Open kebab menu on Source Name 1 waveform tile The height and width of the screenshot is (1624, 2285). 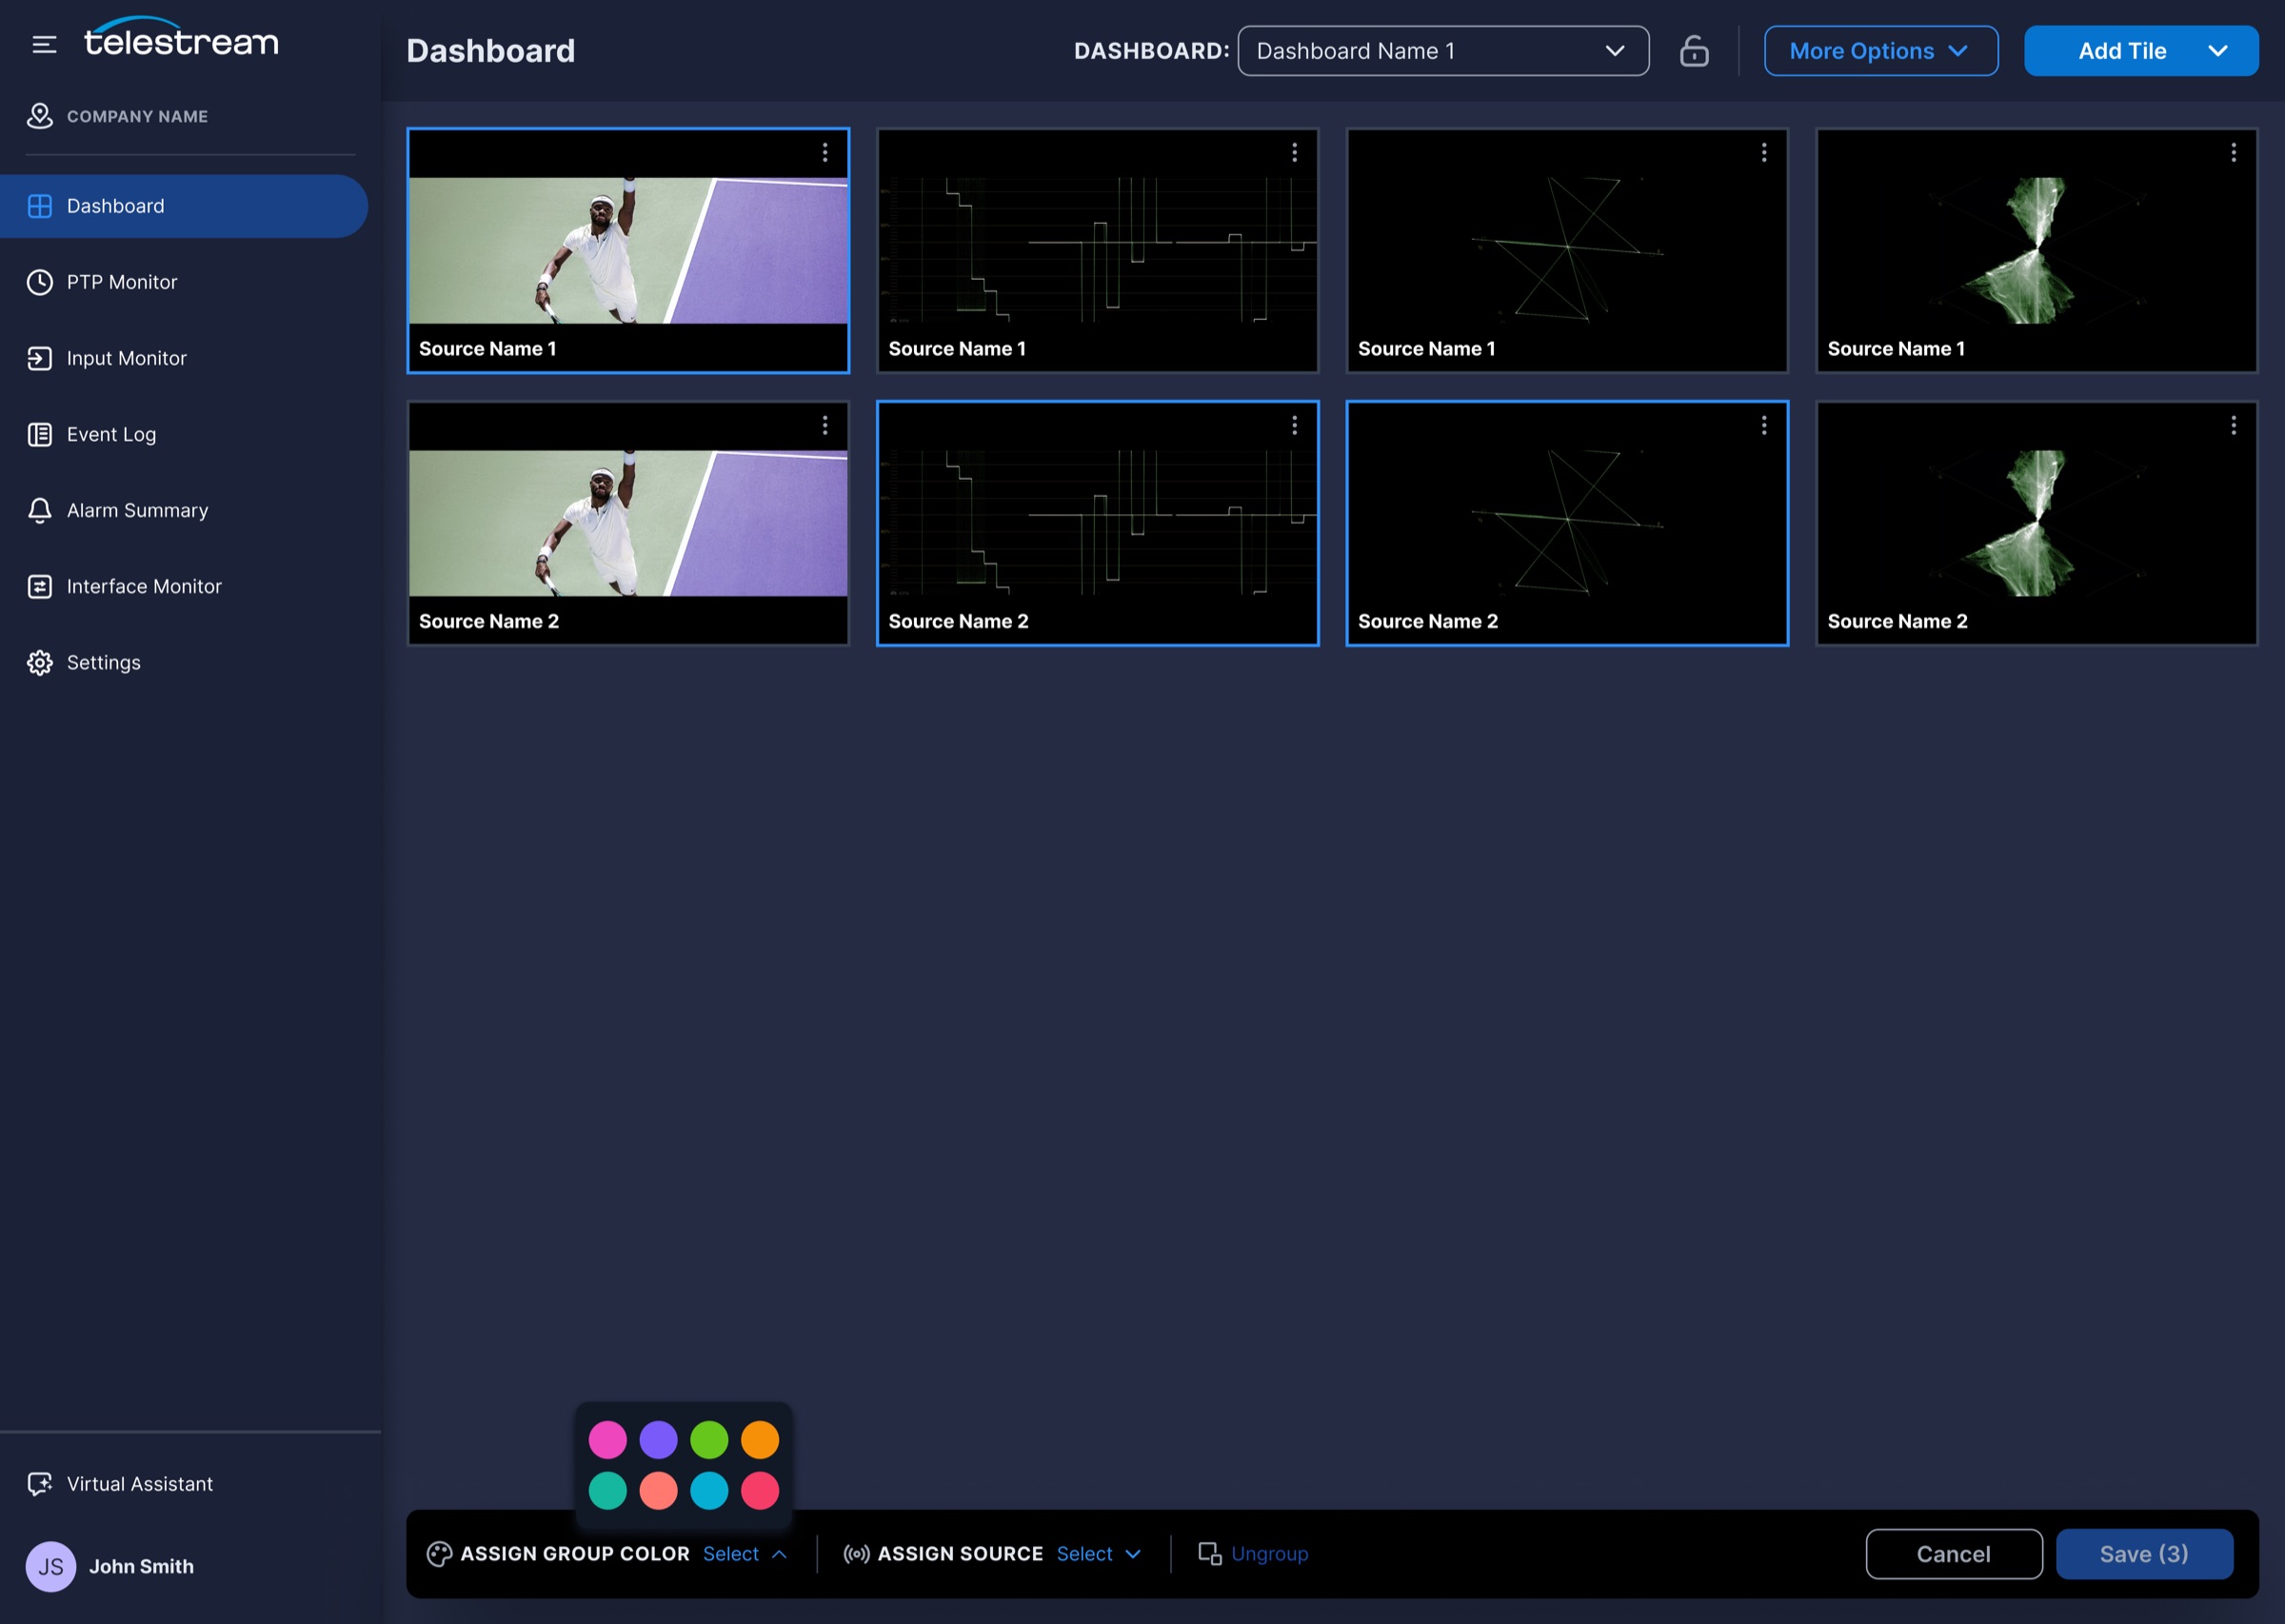[x=1294, y=152]
